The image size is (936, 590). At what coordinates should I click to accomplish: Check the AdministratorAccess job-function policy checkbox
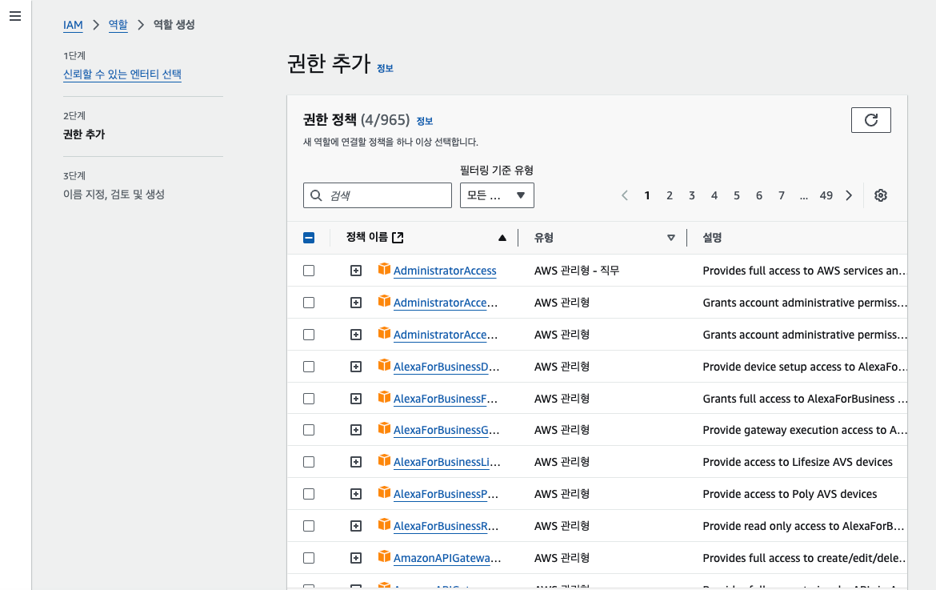point(309,271)
